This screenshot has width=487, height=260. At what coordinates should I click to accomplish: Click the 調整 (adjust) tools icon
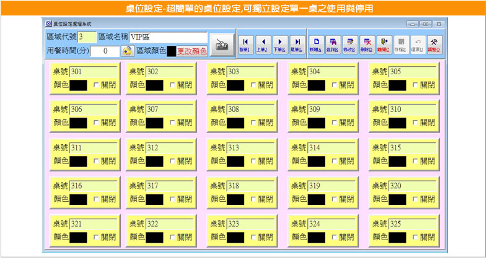click(434, 44)
